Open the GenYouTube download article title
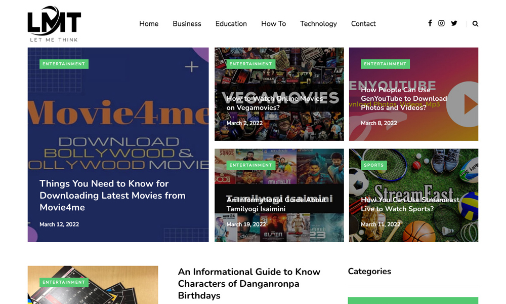Screen dimensions: 506x304 [x=404, y=99]
